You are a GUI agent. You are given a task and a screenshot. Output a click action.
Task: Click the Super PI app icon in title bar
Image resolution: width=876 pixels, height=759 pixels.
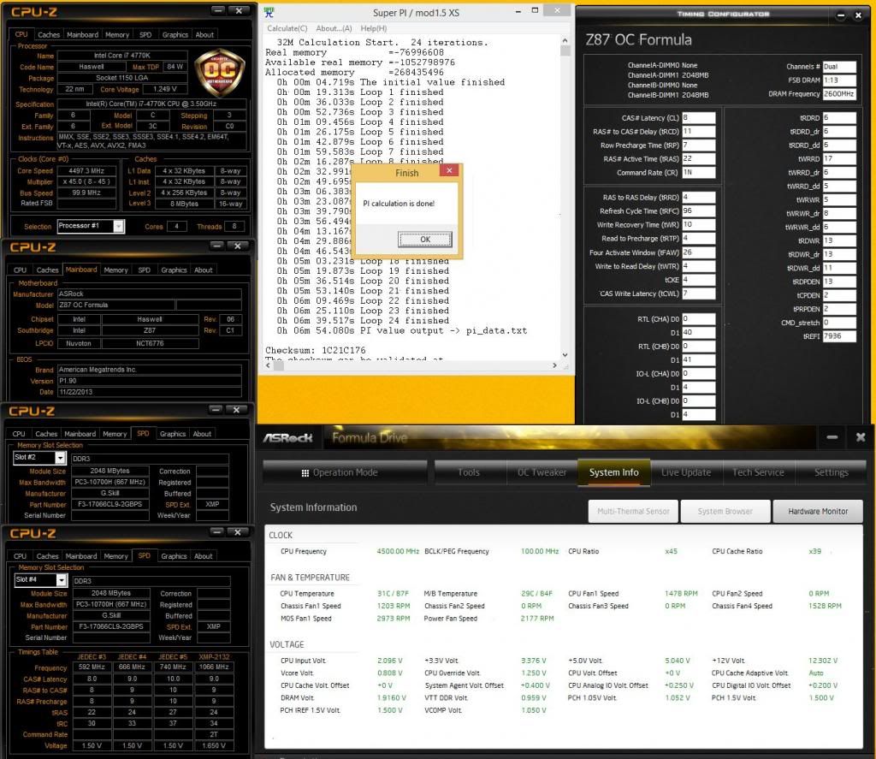tap(269, 13)
